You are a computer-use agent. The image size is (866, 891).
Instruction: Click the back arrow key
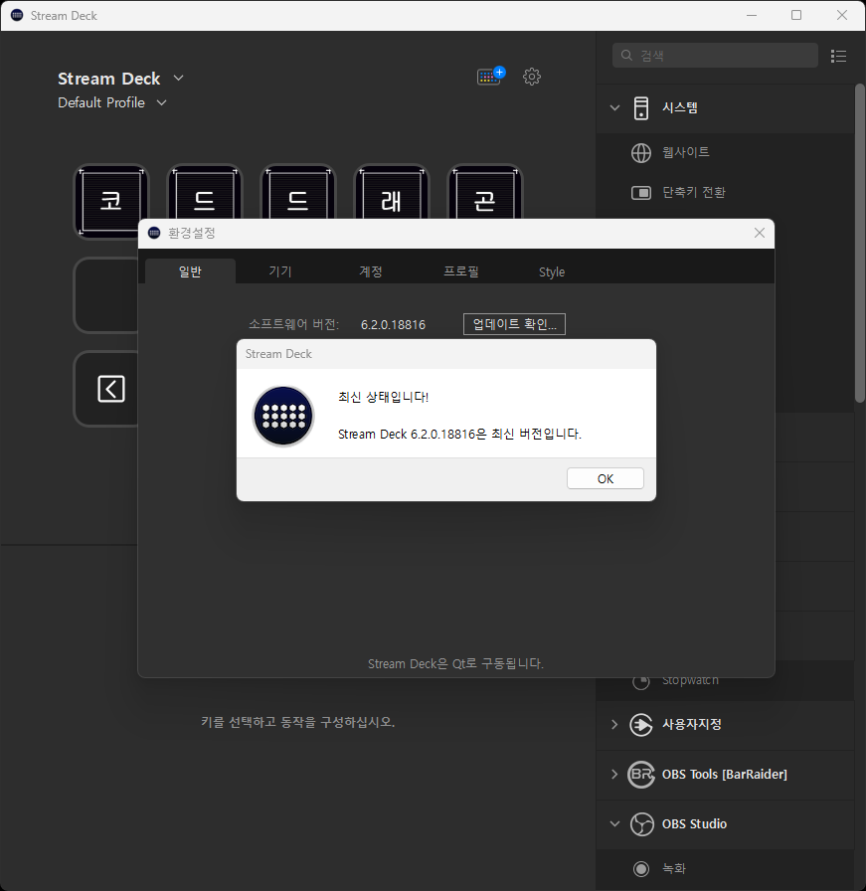(110, 389)
